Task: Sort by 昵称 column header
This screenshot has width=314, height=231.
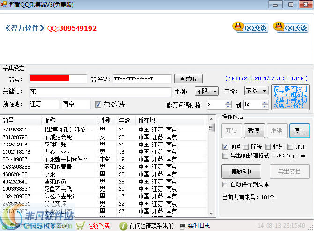Action: pos(69,120)
